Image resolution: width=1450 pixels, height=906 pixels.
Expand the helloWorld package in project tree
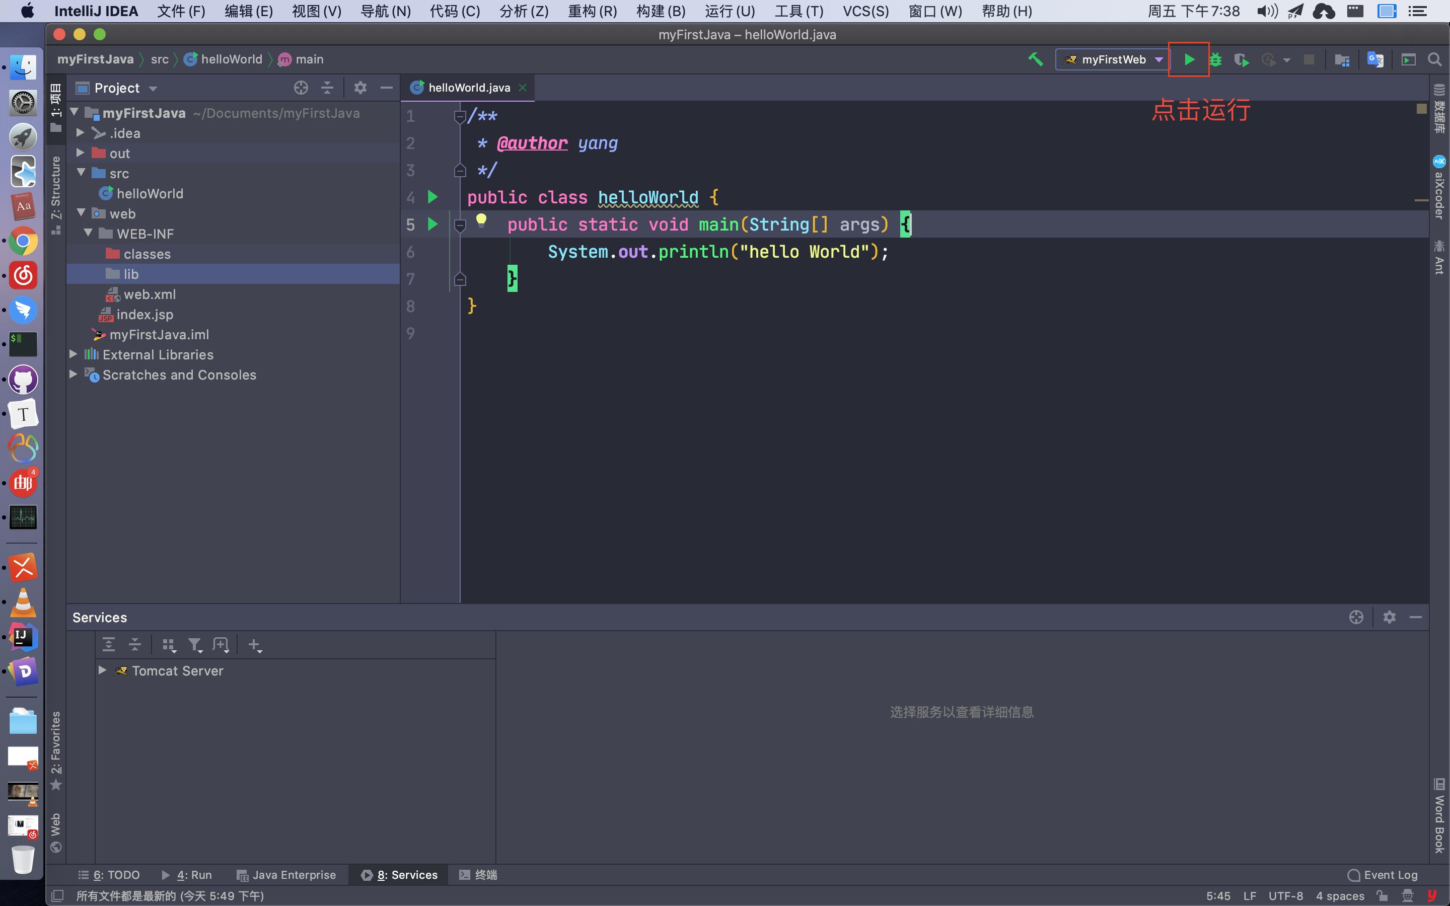pyautogui.click(x=152, y=193)
